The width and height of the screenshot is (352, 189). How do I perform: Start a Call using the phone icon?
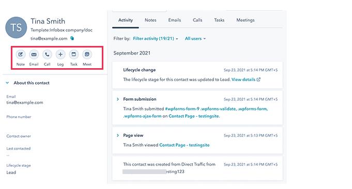(x=47, y=54)
